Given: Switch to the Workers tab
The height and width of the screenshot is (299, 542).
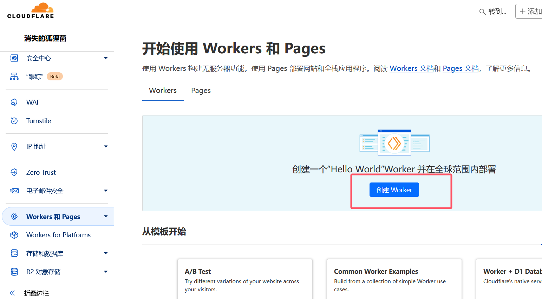Looking at the screenshot, I should tap(163, 91).
